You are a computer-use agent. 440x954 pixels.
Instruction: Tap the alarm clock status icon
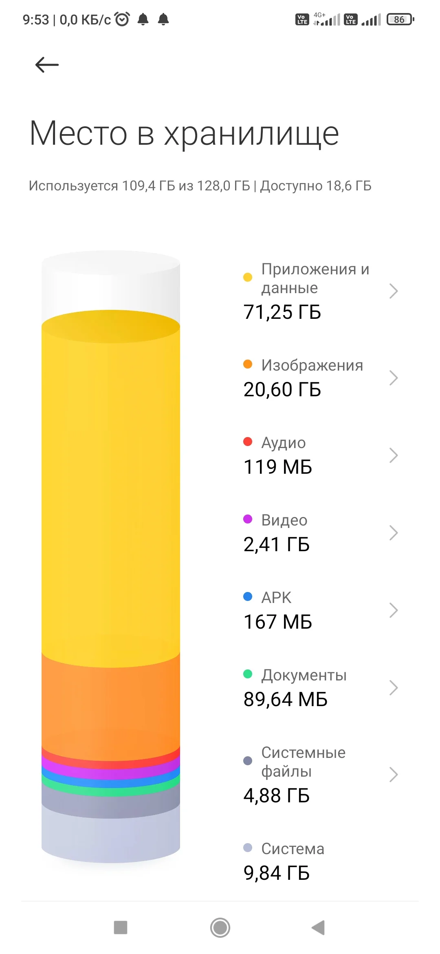[x=122, y=19]
